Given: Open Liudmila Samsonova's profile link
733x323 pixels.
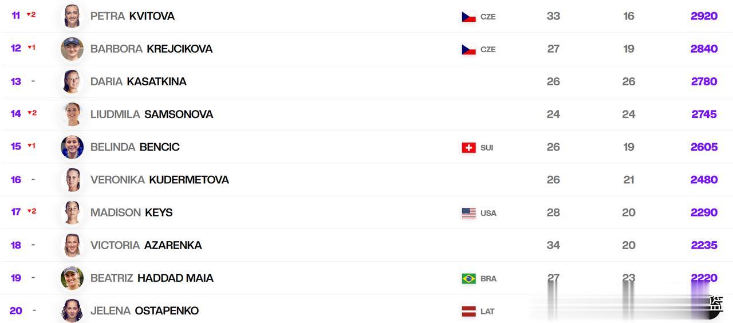Looking at the screenshot, I should (x=152, y=114).
